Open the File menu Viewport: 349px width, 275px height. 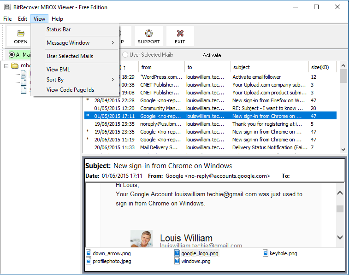7,19
